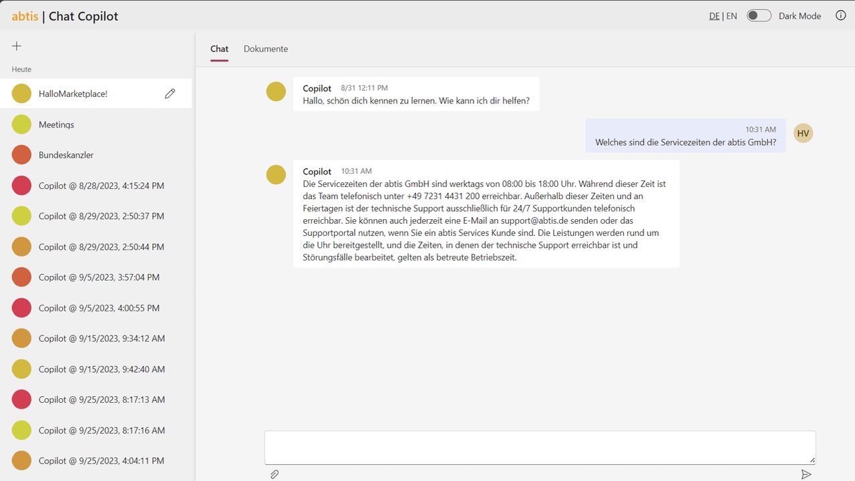Open chat Copilot @ 8/29/2023, 2:50:44 PM
Image resolution: width=855 pixels, height=481 pixels.
pyautogui.click(x=96, y=247)
